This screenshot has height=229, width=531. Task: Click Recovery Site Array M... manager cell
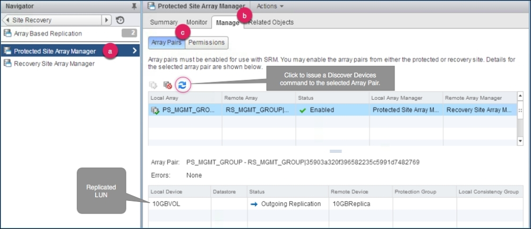[480, 110]
